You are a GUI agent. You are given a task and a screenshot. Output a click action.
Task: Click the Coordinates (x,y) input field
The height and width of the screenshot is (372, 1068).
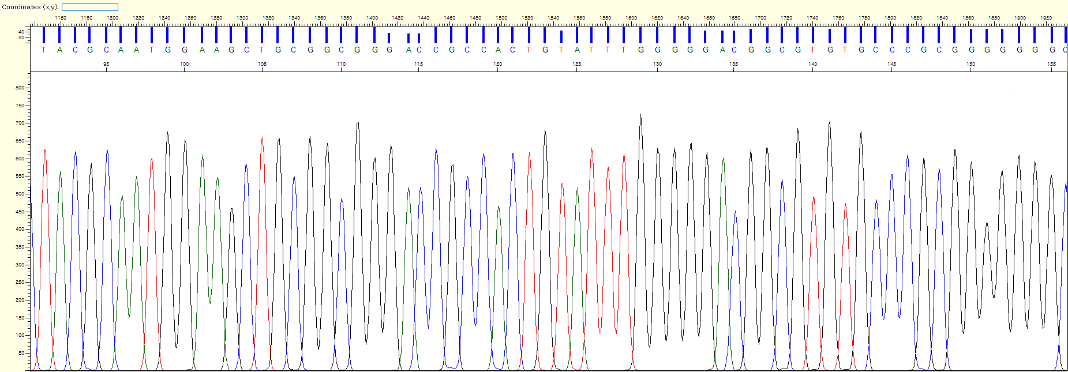(89, 7)
